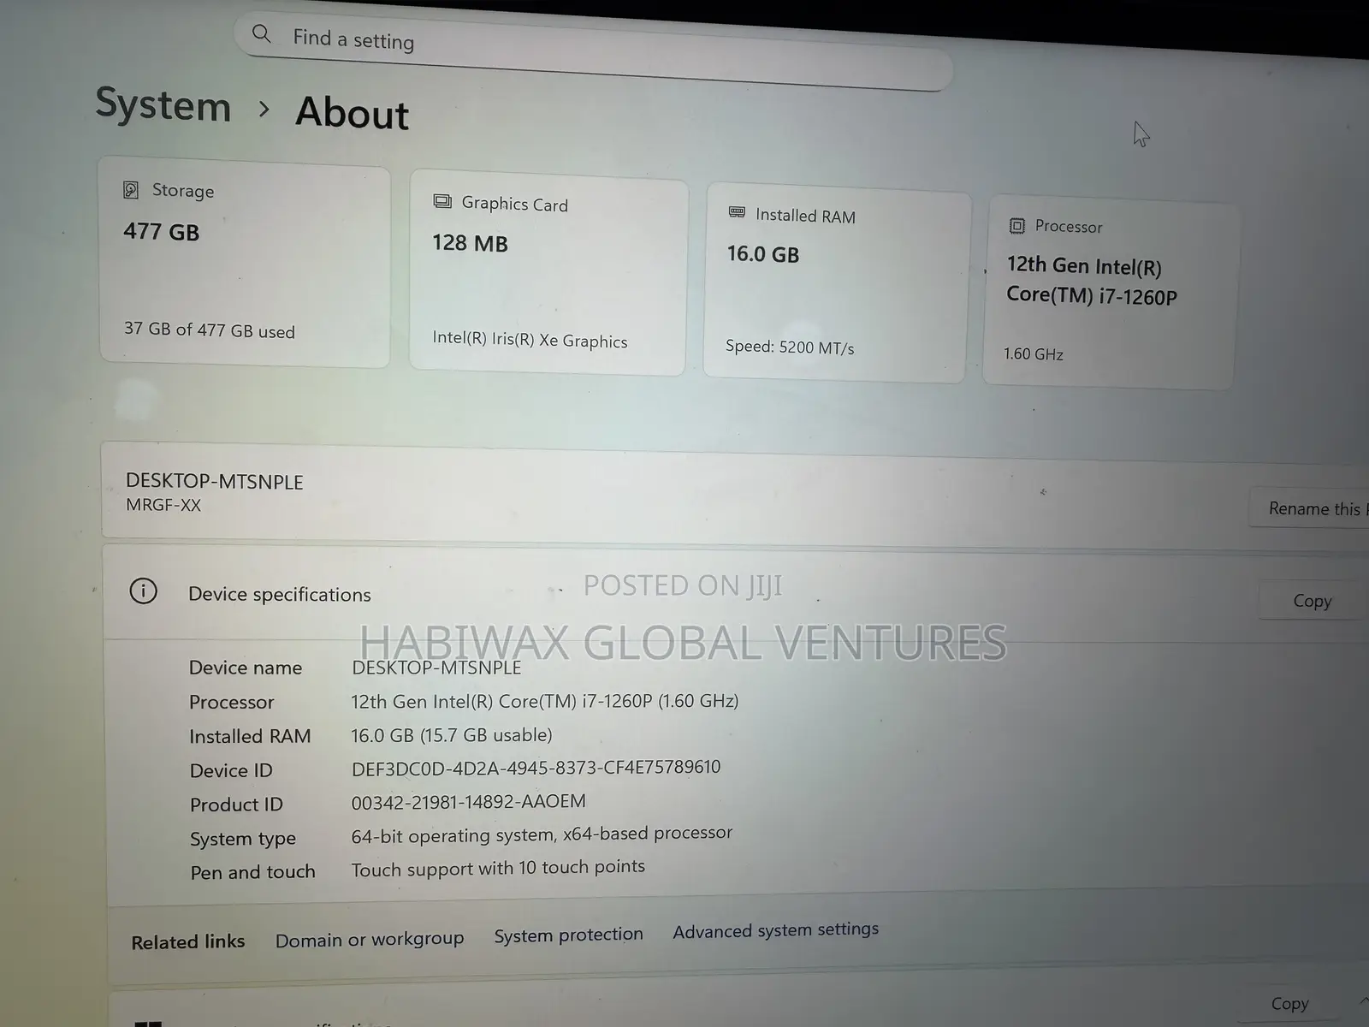Image resolution: width=1369 pixels, height=1027 pixels.
Task: Open the Storage 477 GB card
Action: (245, 263)
